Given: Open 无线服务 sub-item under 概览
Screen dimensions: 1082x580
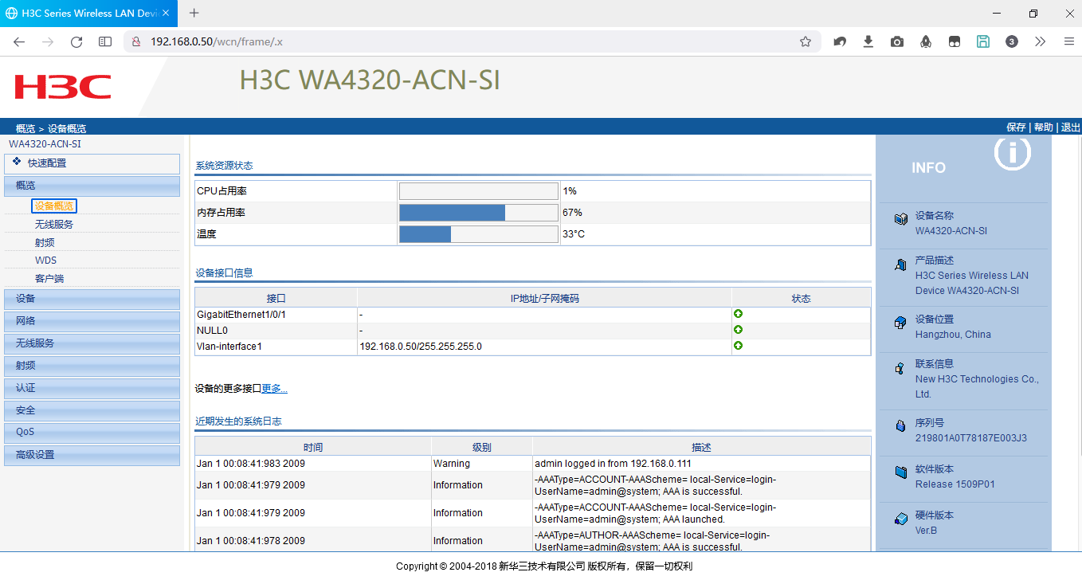Looking at the screenshot, I should tap(54, 225).
